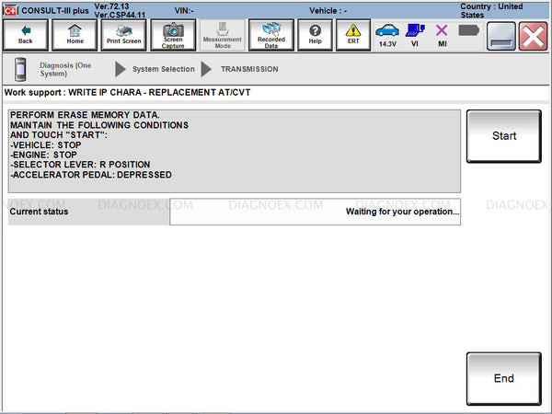
Task: Click the Measurement Mode icon
Action: (222, 34)
